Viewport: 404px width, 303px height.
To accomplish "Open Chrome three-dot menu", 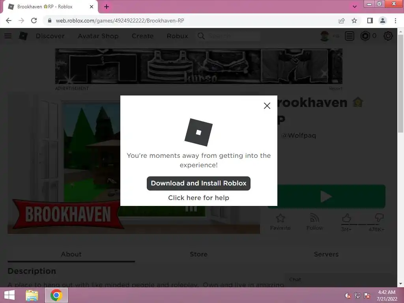I will click(395, 21).
